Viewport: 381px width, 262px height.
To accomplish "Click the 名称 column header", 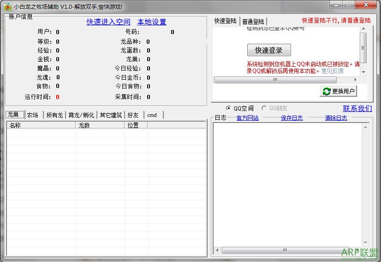I will pyautogui.click(x=42, y=125).
